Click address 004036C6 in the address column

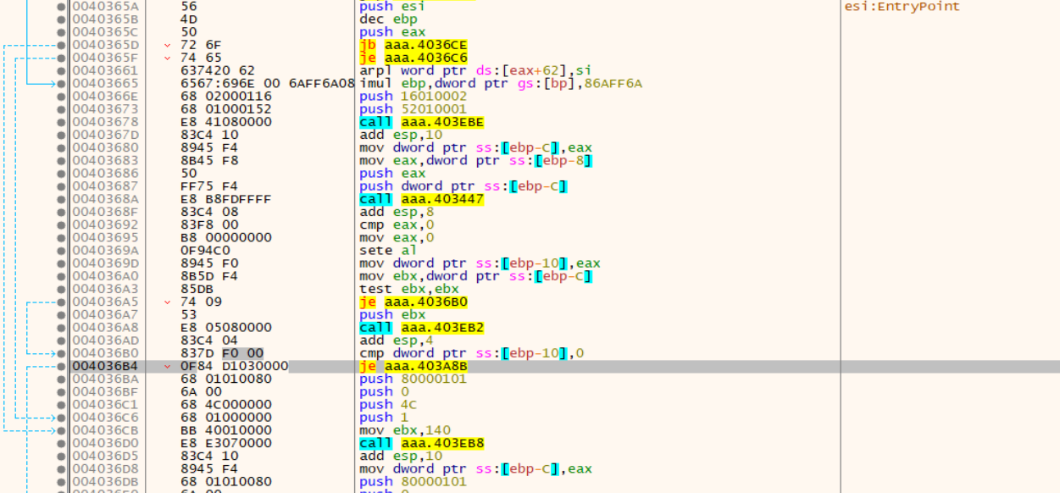click(x=104, y=418)
